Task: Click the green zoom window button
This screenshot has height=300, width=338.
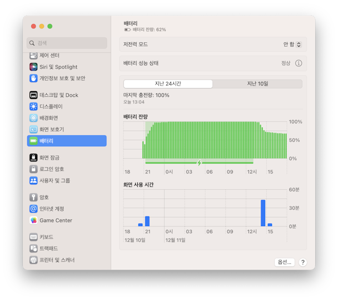Action: 50,26
